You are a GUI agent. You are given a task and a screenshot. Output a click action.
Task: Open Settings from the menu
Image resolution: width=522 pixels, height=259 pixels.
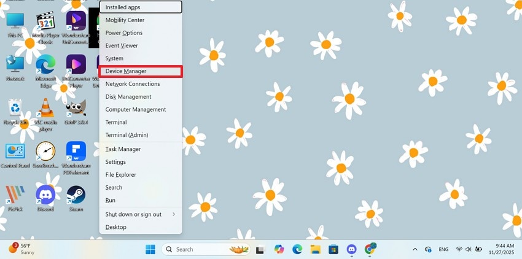coord(141,162)
